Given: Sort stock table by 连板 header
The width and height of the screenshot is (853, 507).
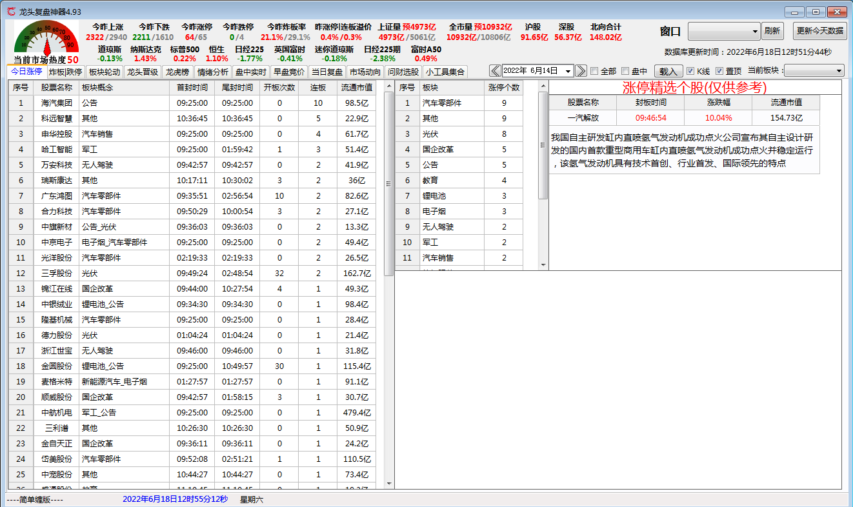Looking at the screenshot, I should pyautogui.click(x=318, y=87).
